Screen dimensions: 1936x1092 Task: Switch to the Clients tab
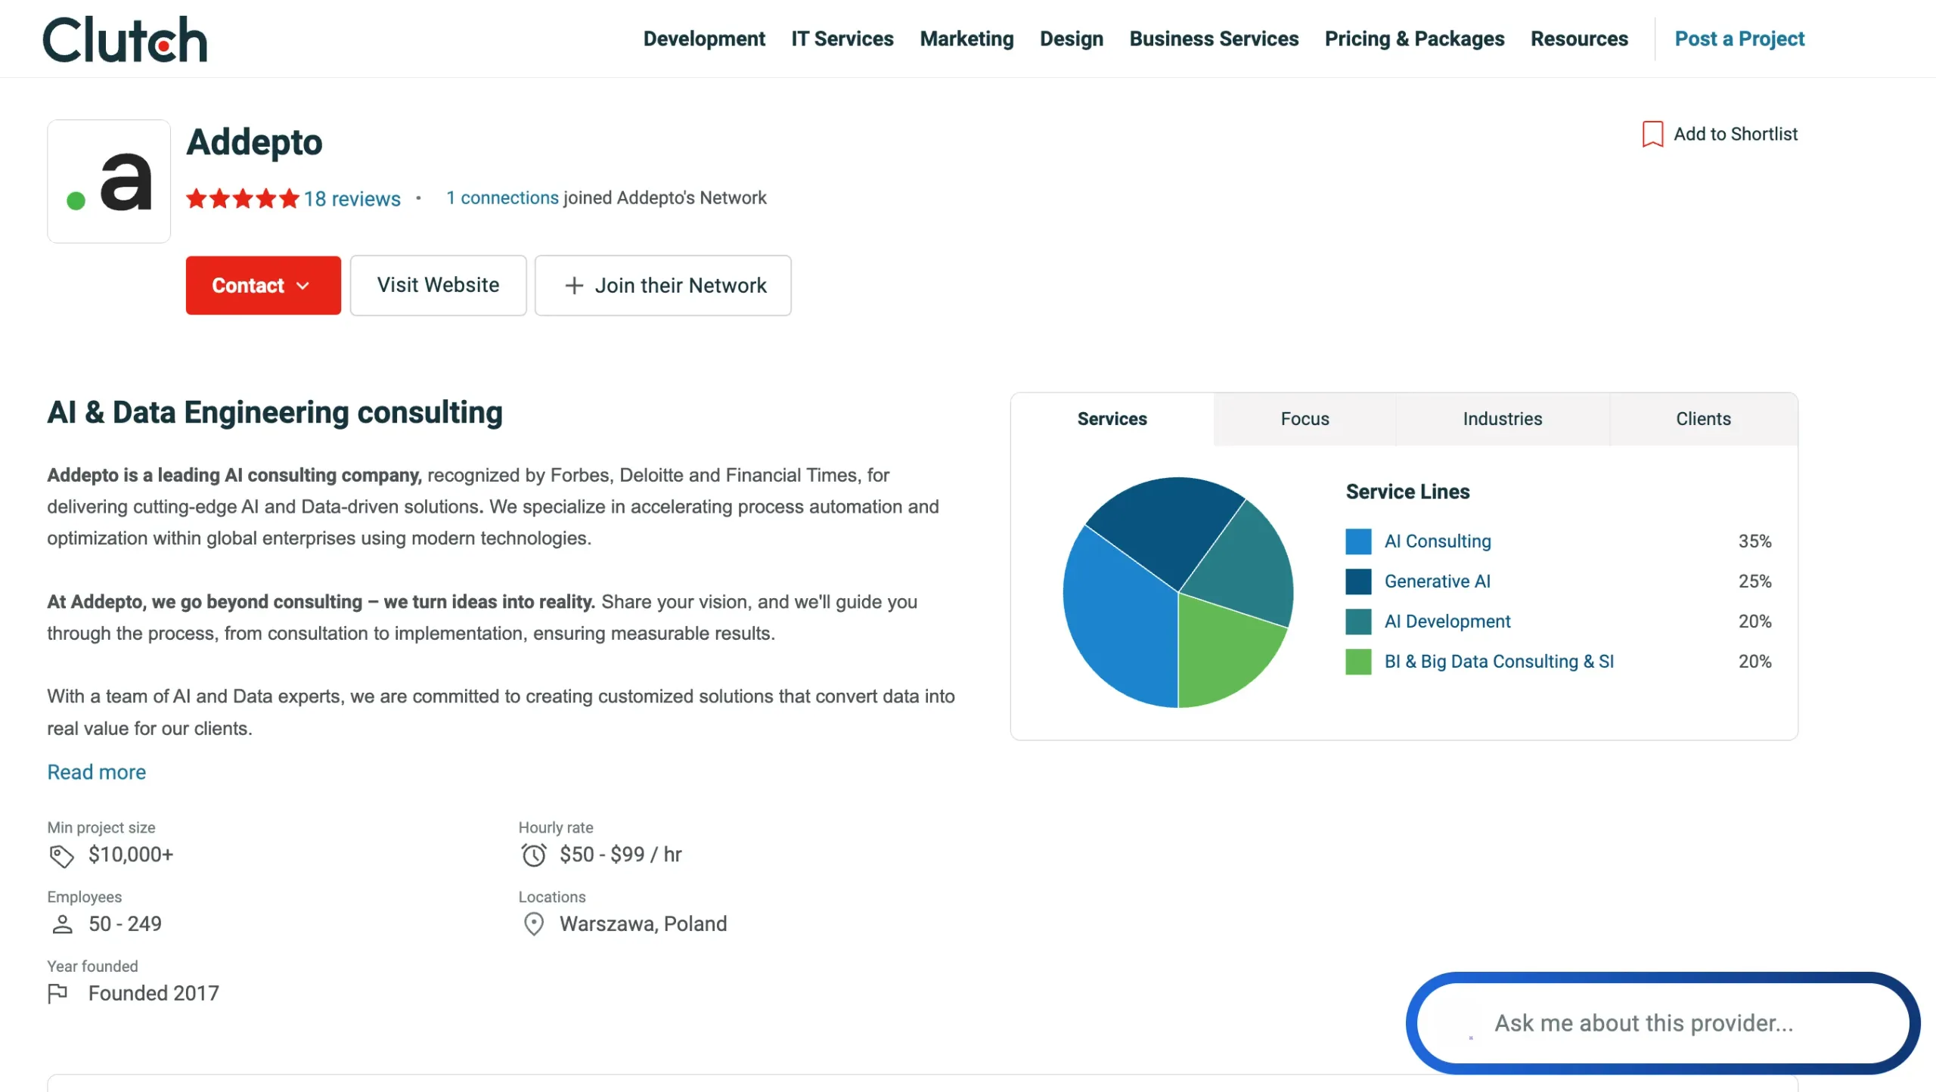pos(1702,418)
